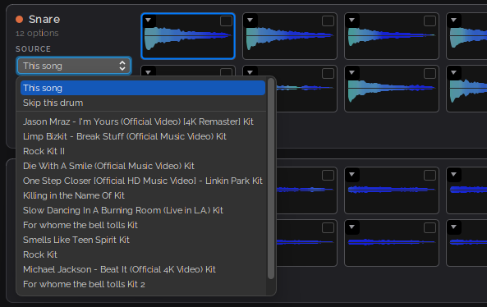Image resolution: width=487 pixels, height=307 pixels.
Task: Open triangle menu on second bottom-row snare sample
Action: 250,72
